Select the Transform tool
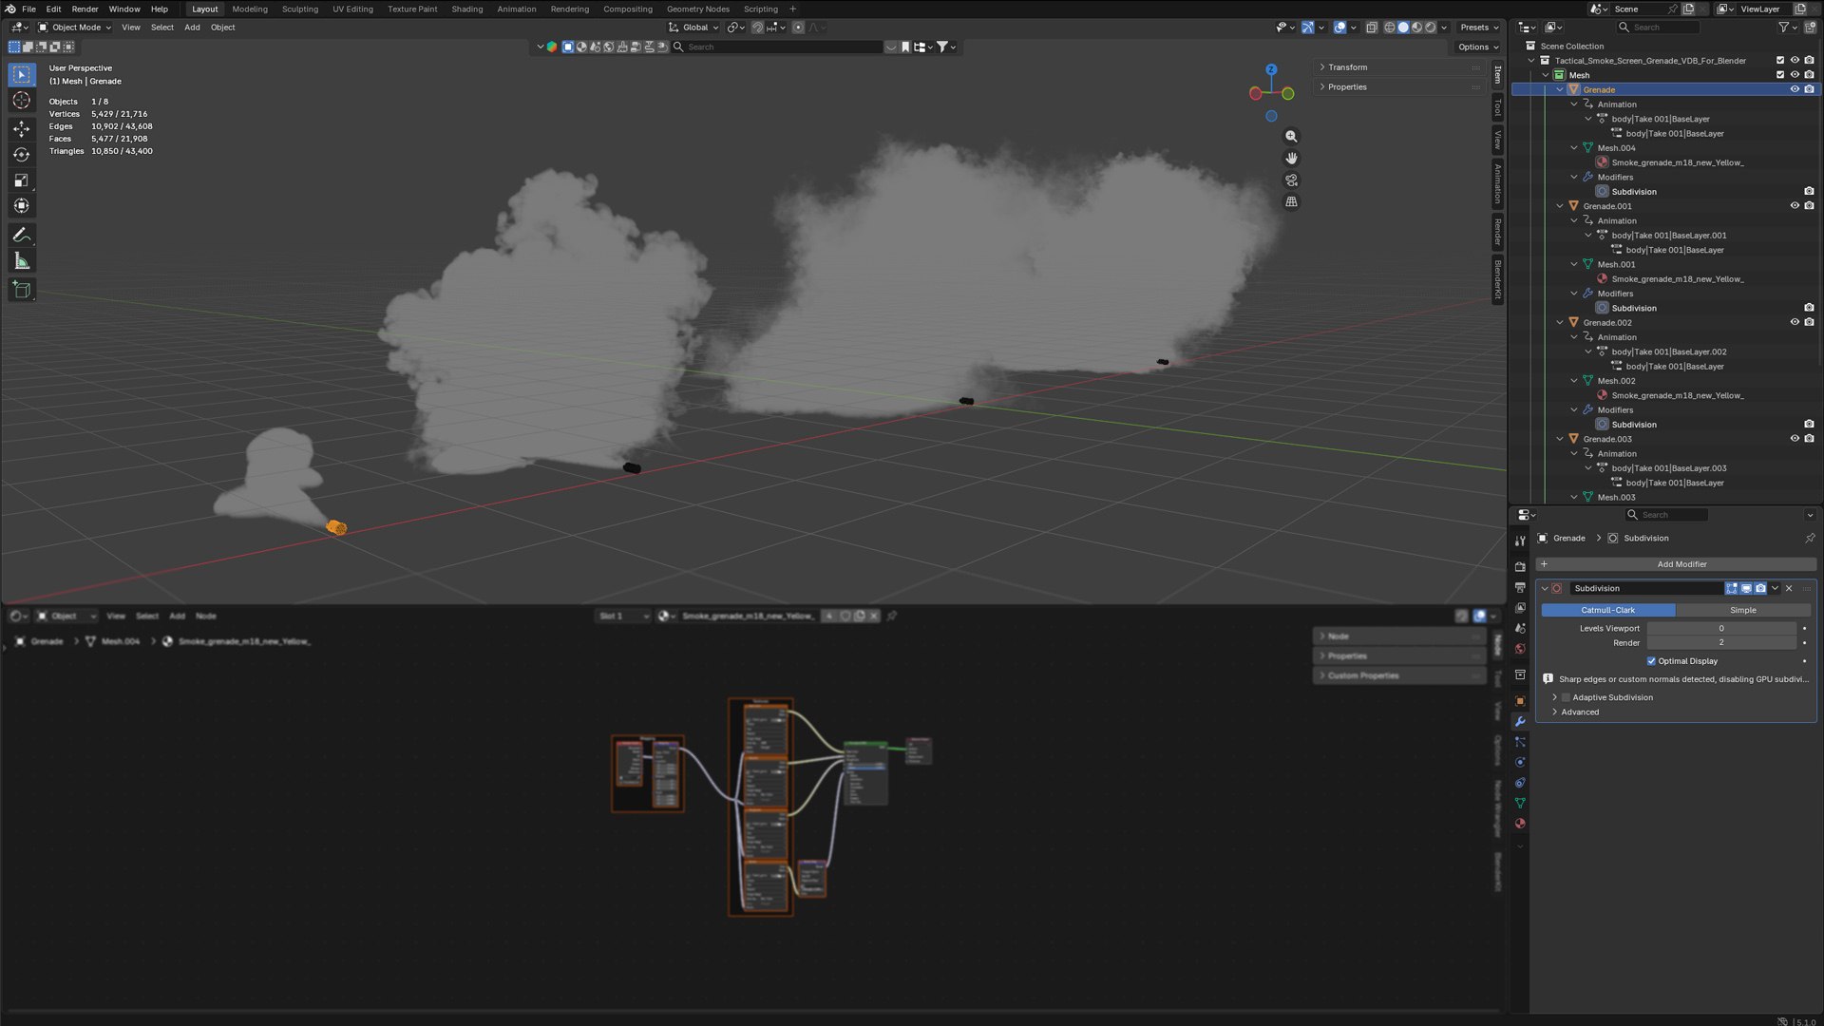Viewport: 1824px width, 1026px height. tap(21, 205)
